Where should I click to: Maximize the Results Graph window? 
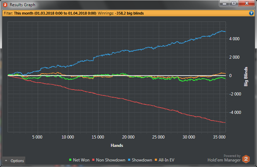[234, 3]
